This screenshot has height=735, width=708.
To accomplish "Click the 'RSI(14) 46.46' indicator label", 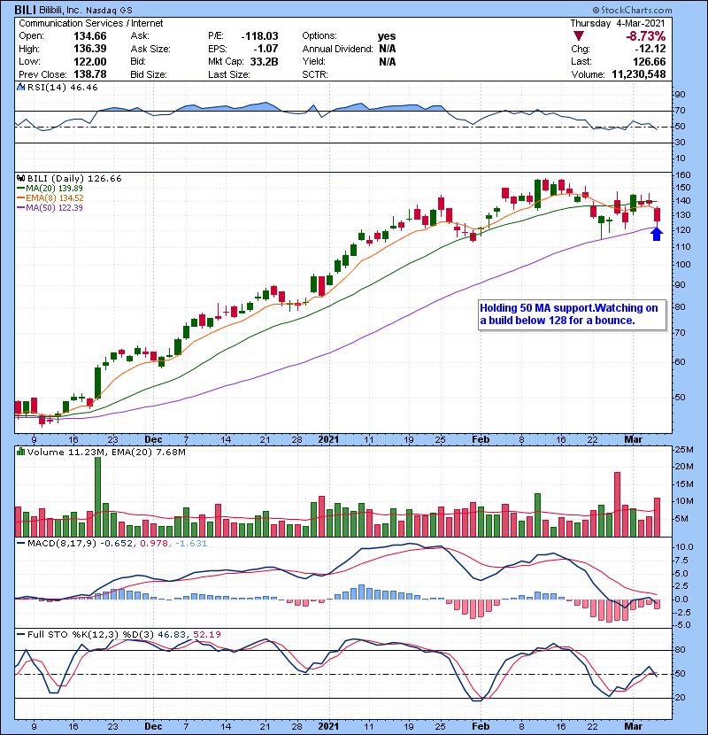I will (x=62, y=87).
